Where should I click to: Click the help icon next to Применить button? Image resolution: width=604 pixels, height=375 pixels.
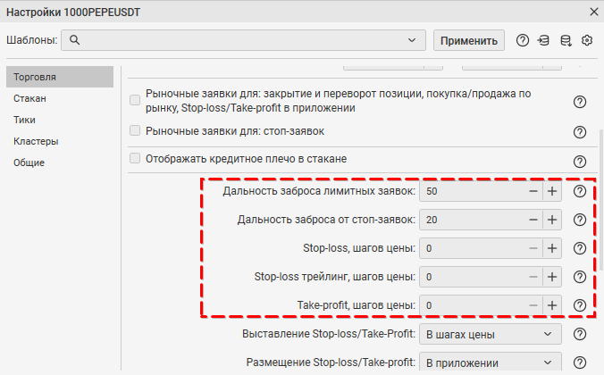click(523, 40)
